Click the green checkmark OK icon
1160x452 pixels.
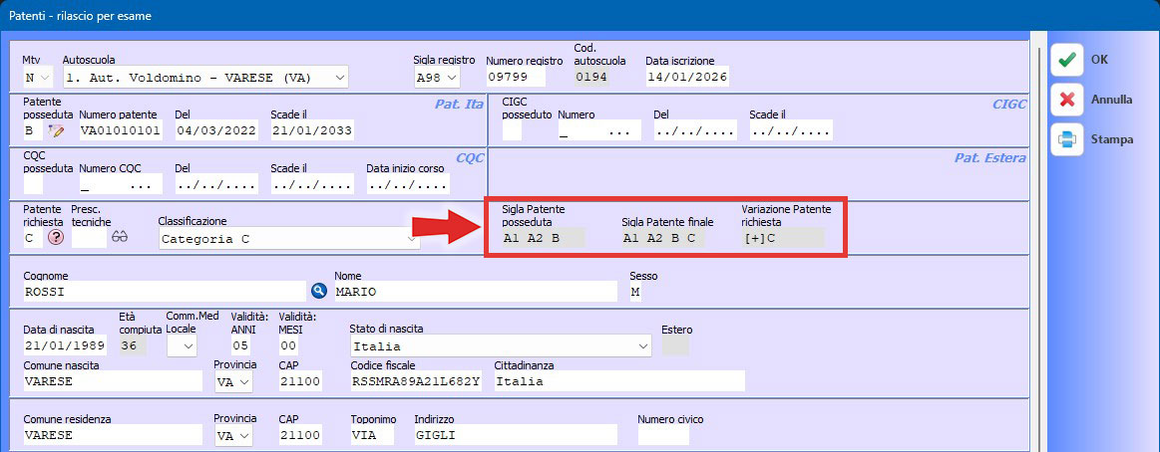pos(1066,60)
